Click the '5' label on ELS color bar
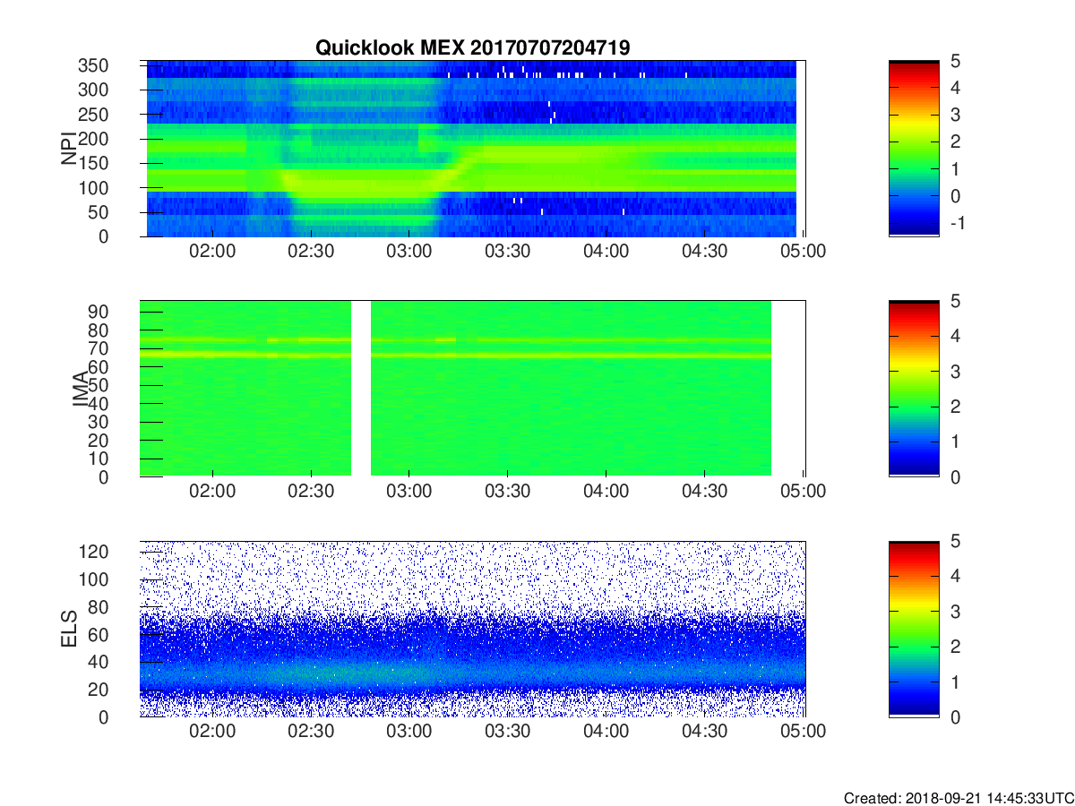The image size is (1075, 806). [x=955, y=541]
